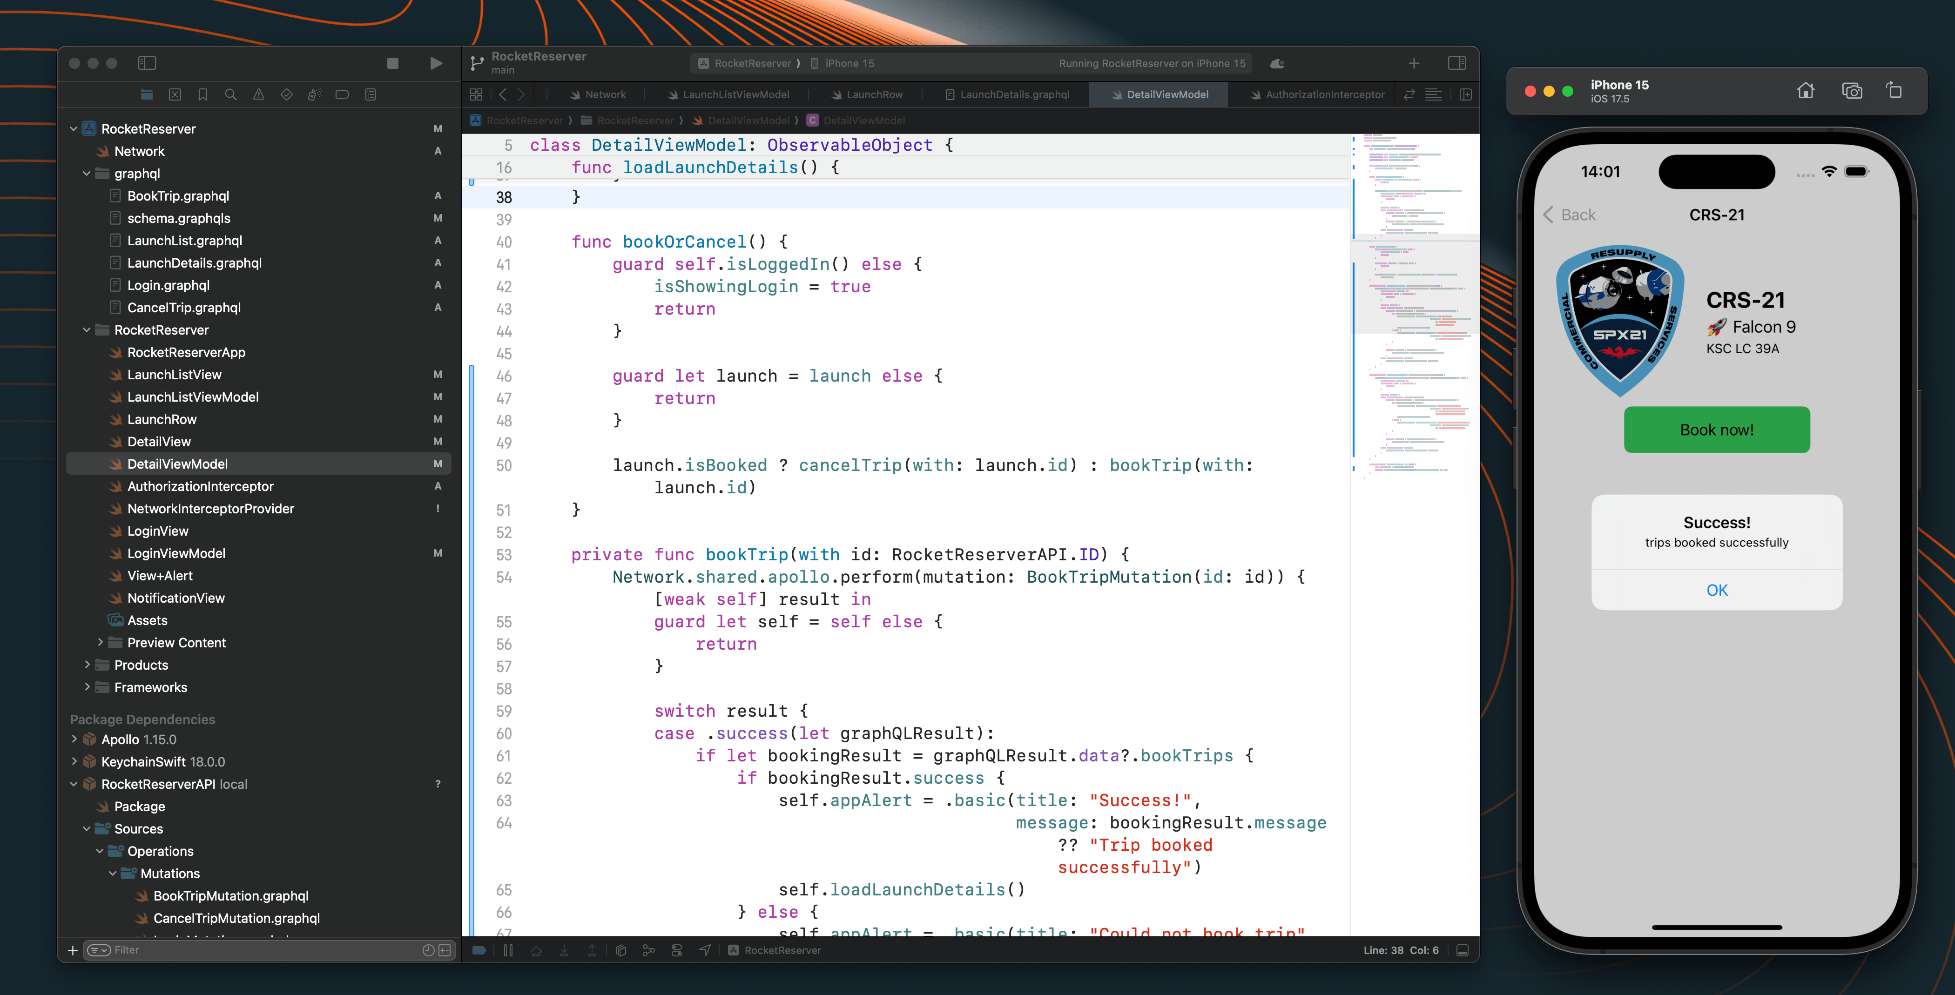Viewport: 1955px width, 995px height.
Task: Open the Report navigator list icon
Action: (x=371, y=94)
